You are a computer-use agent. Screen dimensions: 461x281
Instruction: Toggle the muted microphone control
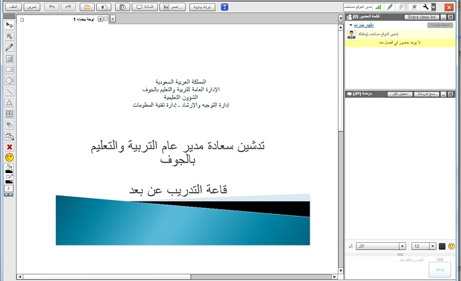click(402, 7)
